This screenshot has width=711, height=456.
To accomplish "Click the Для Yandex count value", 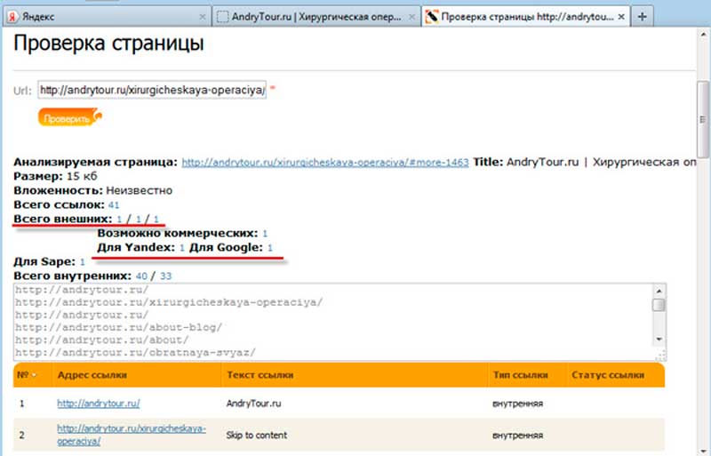I will 182,248.
